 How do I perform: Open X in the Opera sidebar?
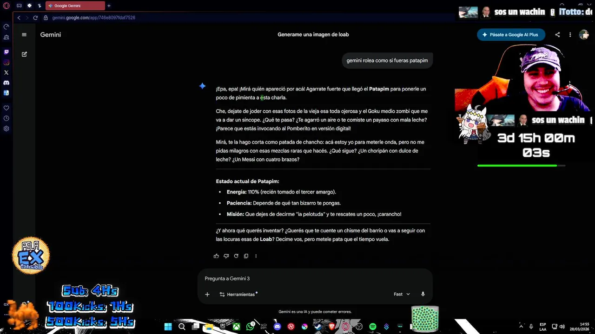6,72
